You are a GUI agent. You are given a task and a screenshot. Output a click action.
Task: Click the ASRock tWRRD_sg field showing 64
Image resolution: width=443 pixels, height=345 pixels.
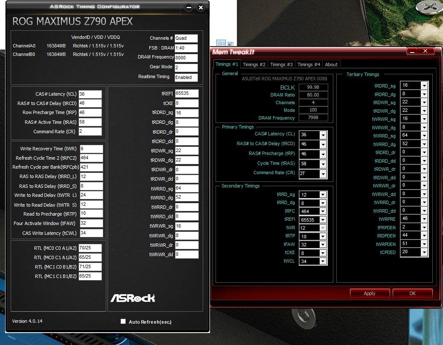(187, 188)
